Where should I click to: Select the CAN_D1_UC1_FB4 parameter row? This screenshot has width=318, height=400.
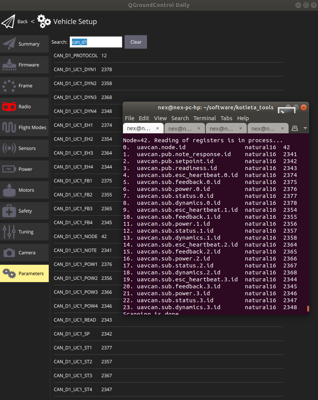click(88, 223)
